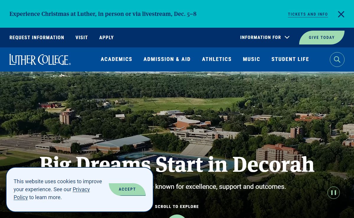Expand the Information For dropdown
This screenshot has width=354, height=218.
265,37
